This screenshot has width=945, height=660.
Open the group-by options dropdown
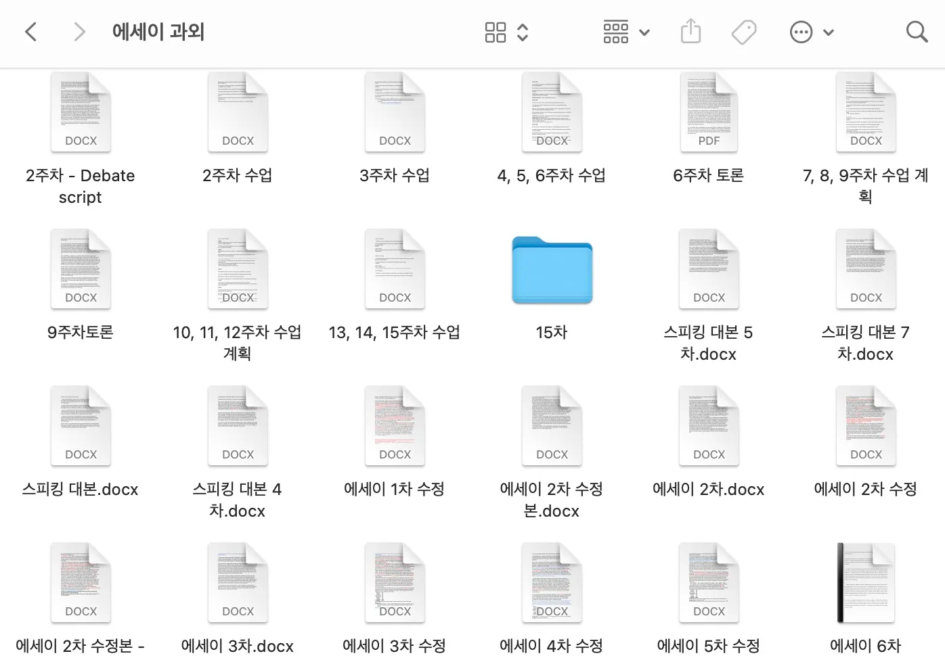[x=626, y=32]
